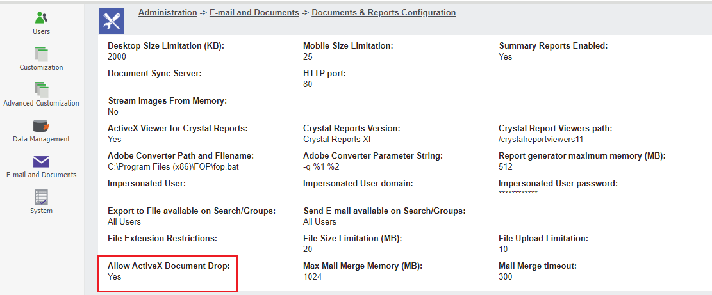
Task: Follow the E-mail and Documents breadcrumb link
Action: pos(254,13)
